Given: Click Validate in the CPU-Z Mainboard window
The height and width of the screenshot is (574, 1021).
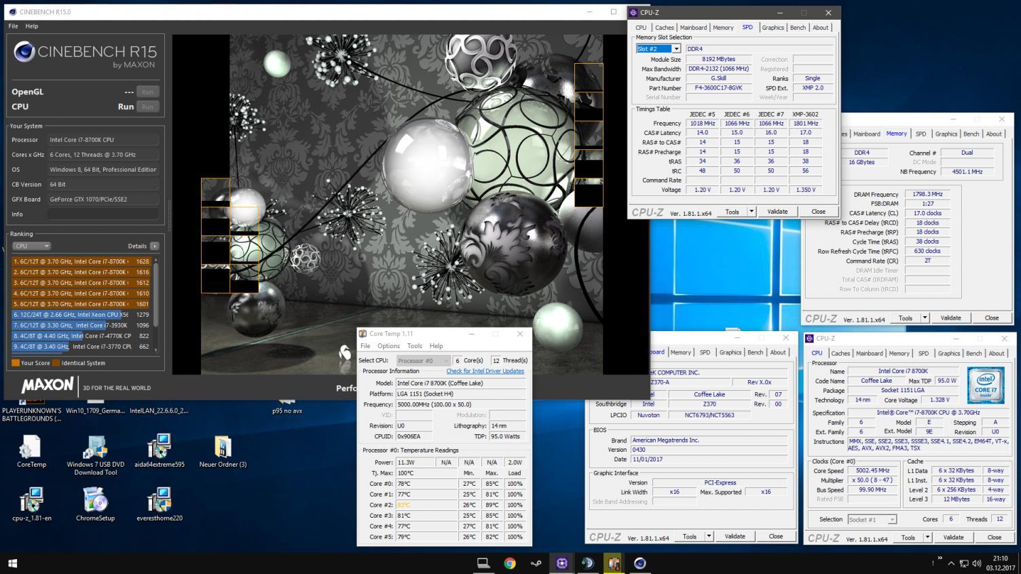Looking at the screenshot, I should click(735, 536).
